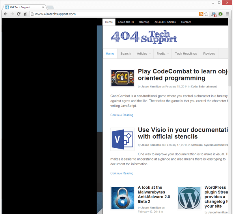Image resolution: width=233 pixels, height=214 pixels.
Task: Minimize the browser window
Action: pyautogui.click(x=213, y=3)
